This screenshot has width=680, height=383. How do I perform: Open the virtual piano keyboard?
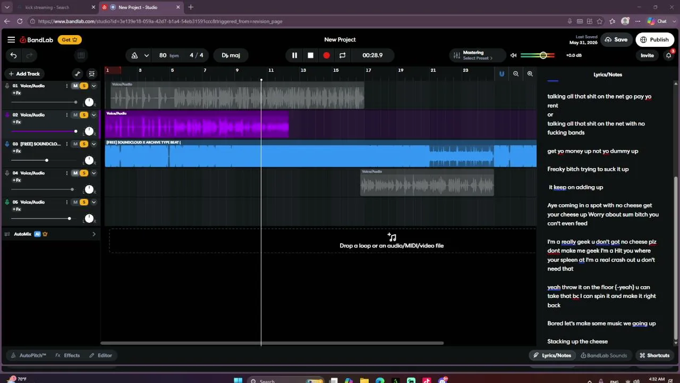(81, 55)
